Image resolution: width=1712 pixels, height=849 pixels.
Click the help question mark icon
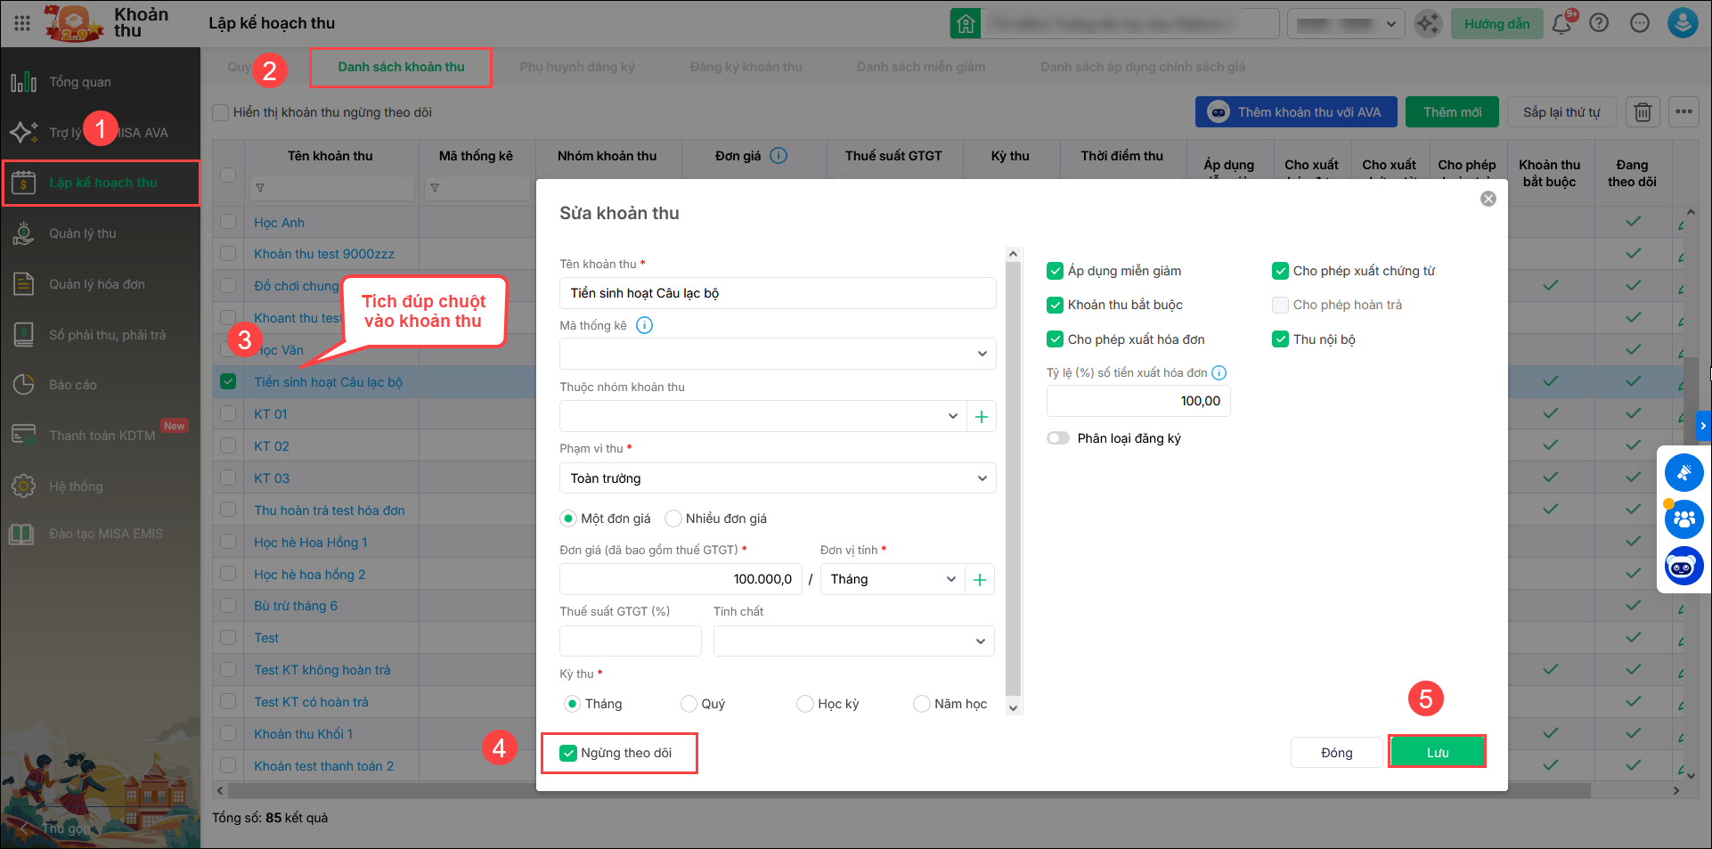[1599, 24]
